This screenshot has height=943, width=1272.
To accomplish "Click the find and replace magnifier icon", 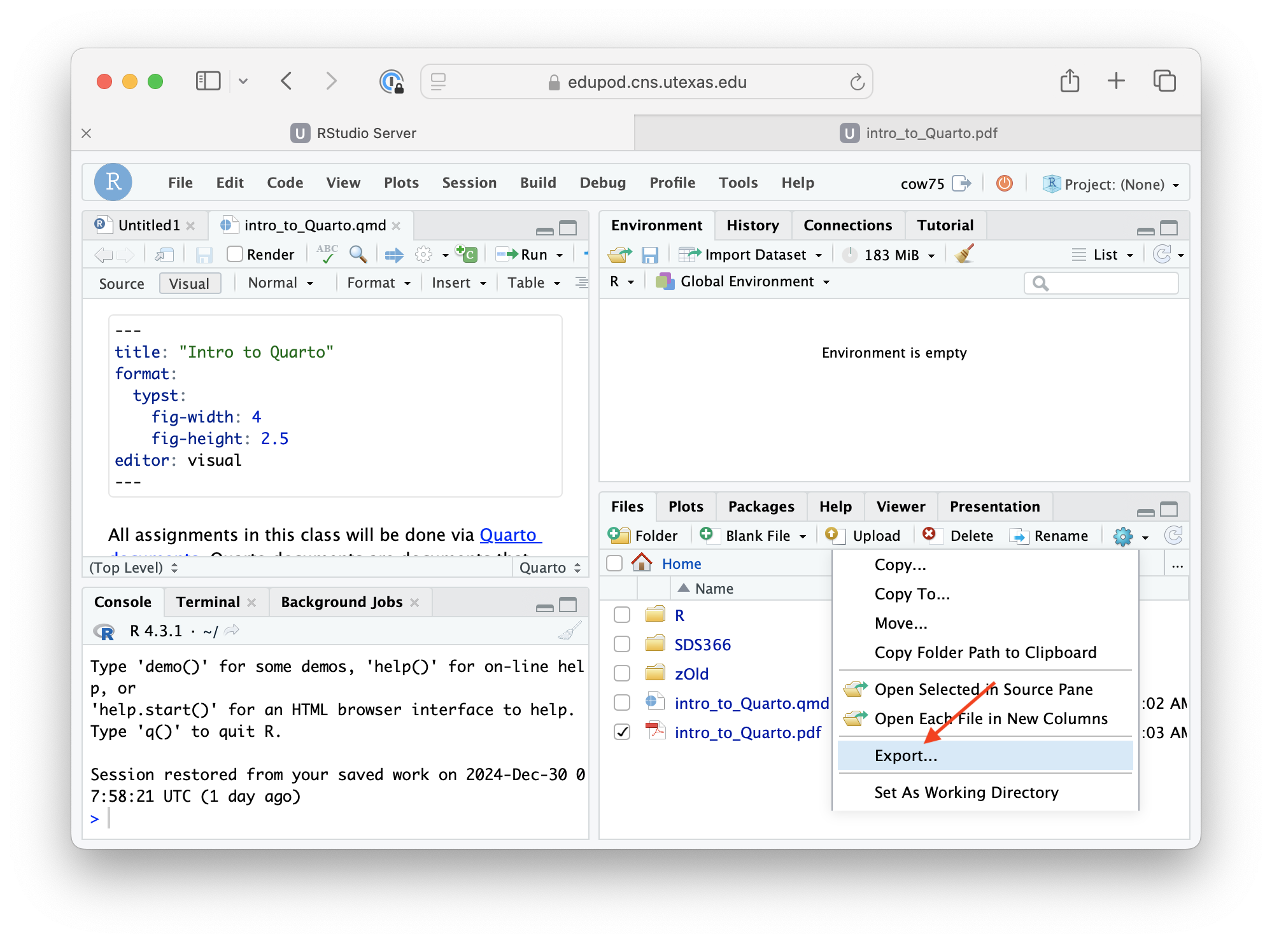I will (x=358, y=255).
